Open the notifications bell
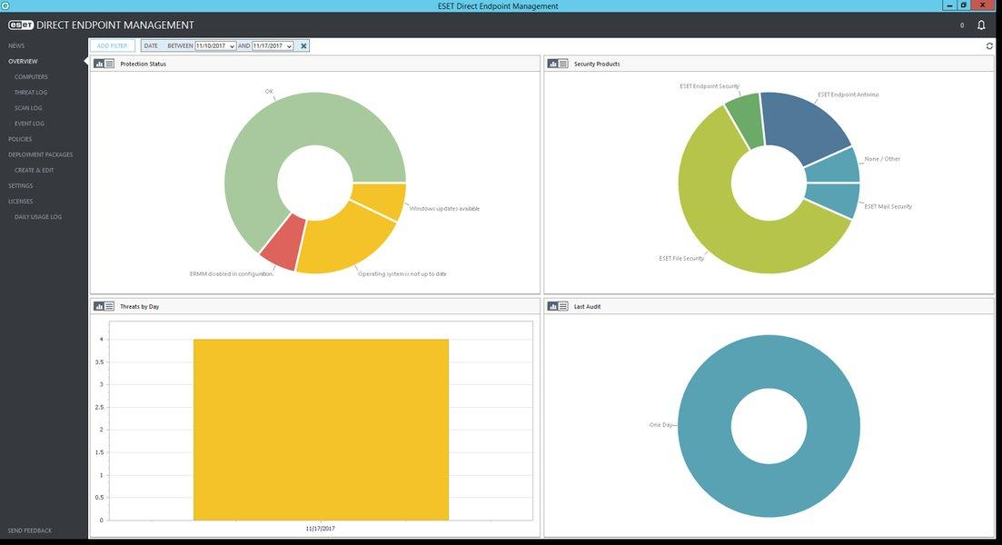The height and width of the screenshot is (545, 1002). tap(981, 25)
